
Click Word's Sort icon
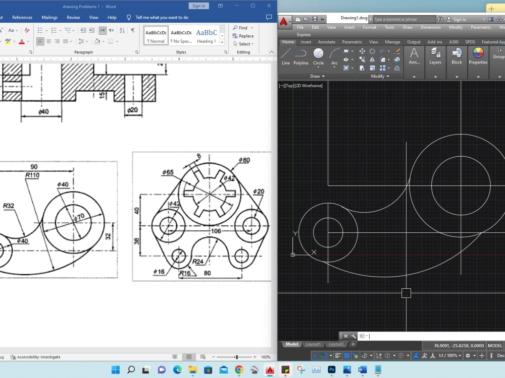point(122,30)
